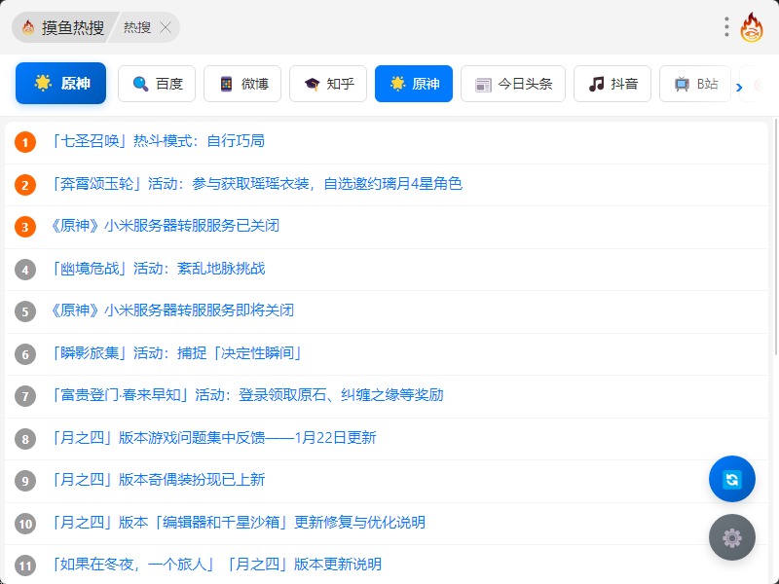Click rank 6 badge for 瞬影旅集
This screenshot has height=584, width=779.
(x=25, y=354)
